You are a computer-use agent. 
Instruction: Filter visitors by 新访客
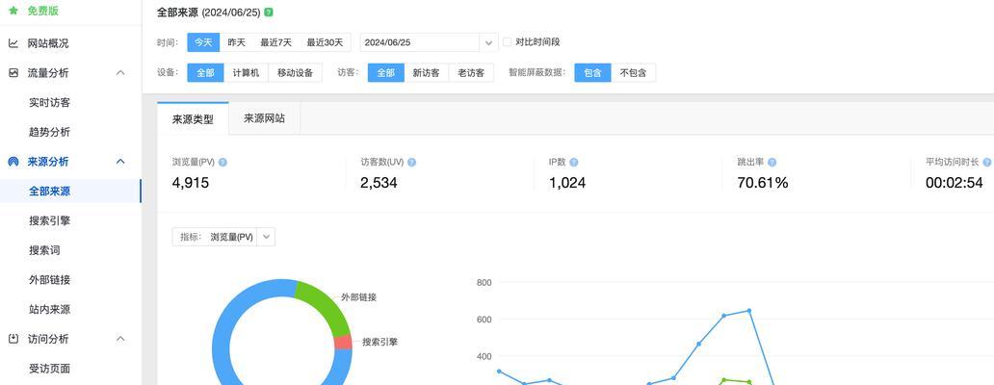click(426, 73)
